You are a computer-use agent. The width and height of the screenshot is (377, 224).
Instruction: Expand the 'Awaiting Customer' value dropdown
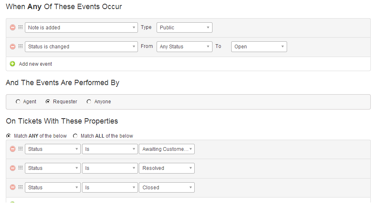(167, 149)
